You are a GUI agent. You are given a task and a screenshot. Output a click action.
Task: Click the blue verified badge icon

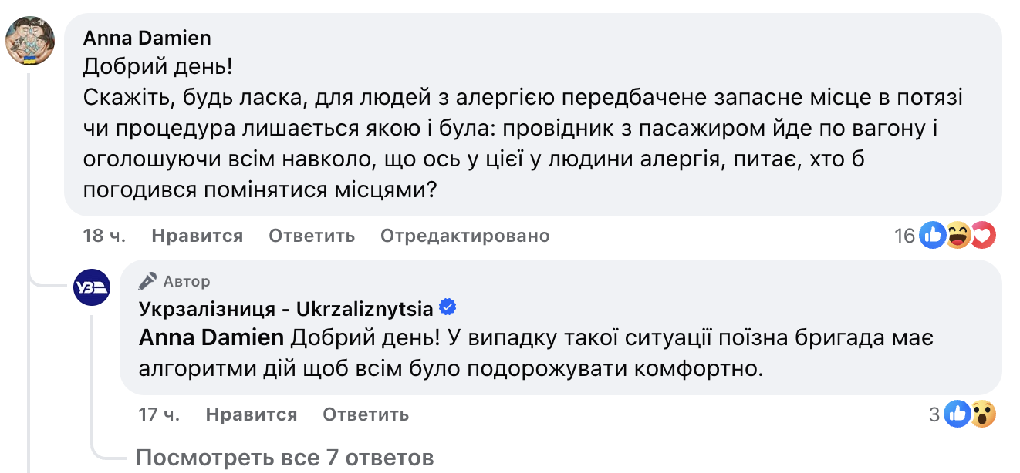[x=448, y=309]
